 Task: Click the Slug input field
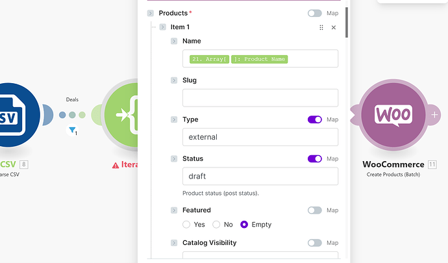click(260, 98)
